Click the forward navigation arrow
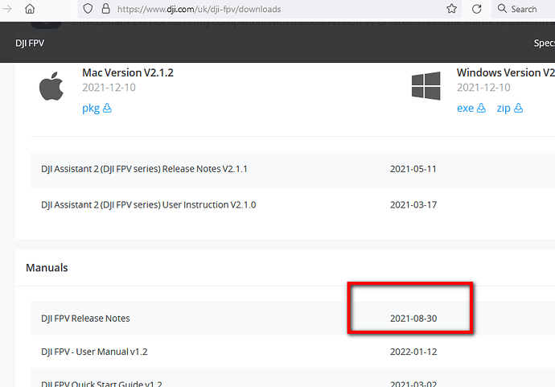Image resolution: width=555 pixels, height=387 pixels. [x=6, y=9]
